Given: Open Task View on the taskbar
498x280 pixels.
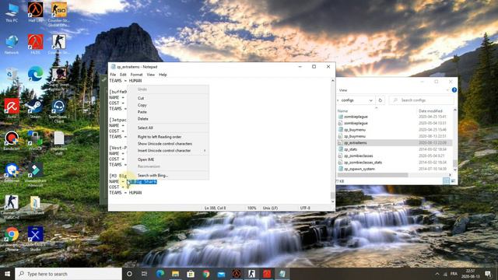Looking at the screenshot, I should coord(144,274).
